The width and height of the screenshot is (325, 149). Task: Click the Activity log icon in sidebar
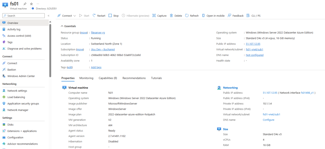coord(4,29)
